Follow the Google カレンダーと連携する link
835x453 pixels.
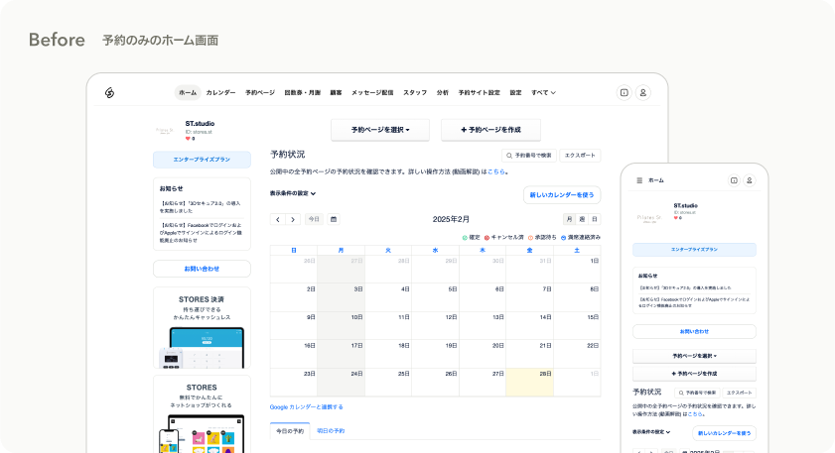(307, 406)
